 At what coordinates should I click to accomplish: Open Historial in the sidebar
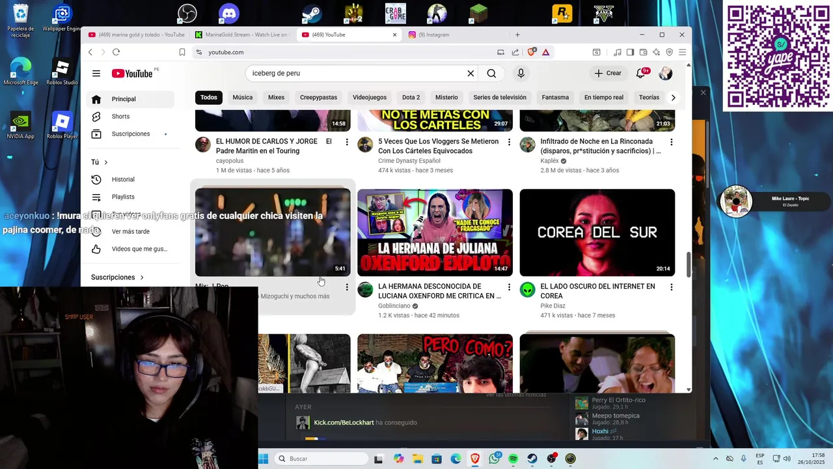[130, 179]
